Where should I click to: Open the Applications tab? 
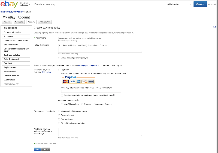pyautogui.click(x=45, y=22)
